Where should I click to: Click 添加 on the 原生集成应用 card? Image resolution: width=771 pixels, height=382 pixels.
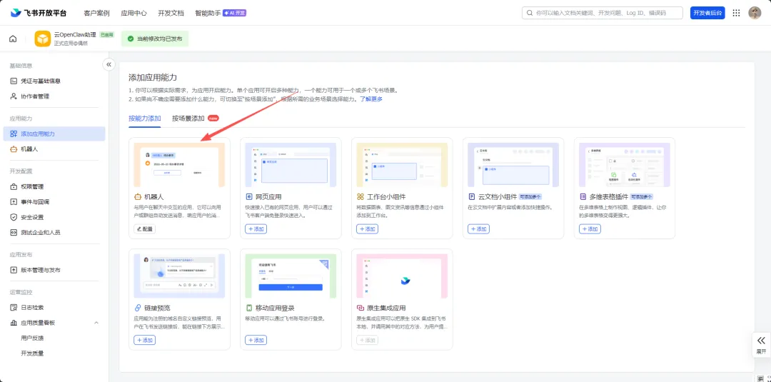368,340
